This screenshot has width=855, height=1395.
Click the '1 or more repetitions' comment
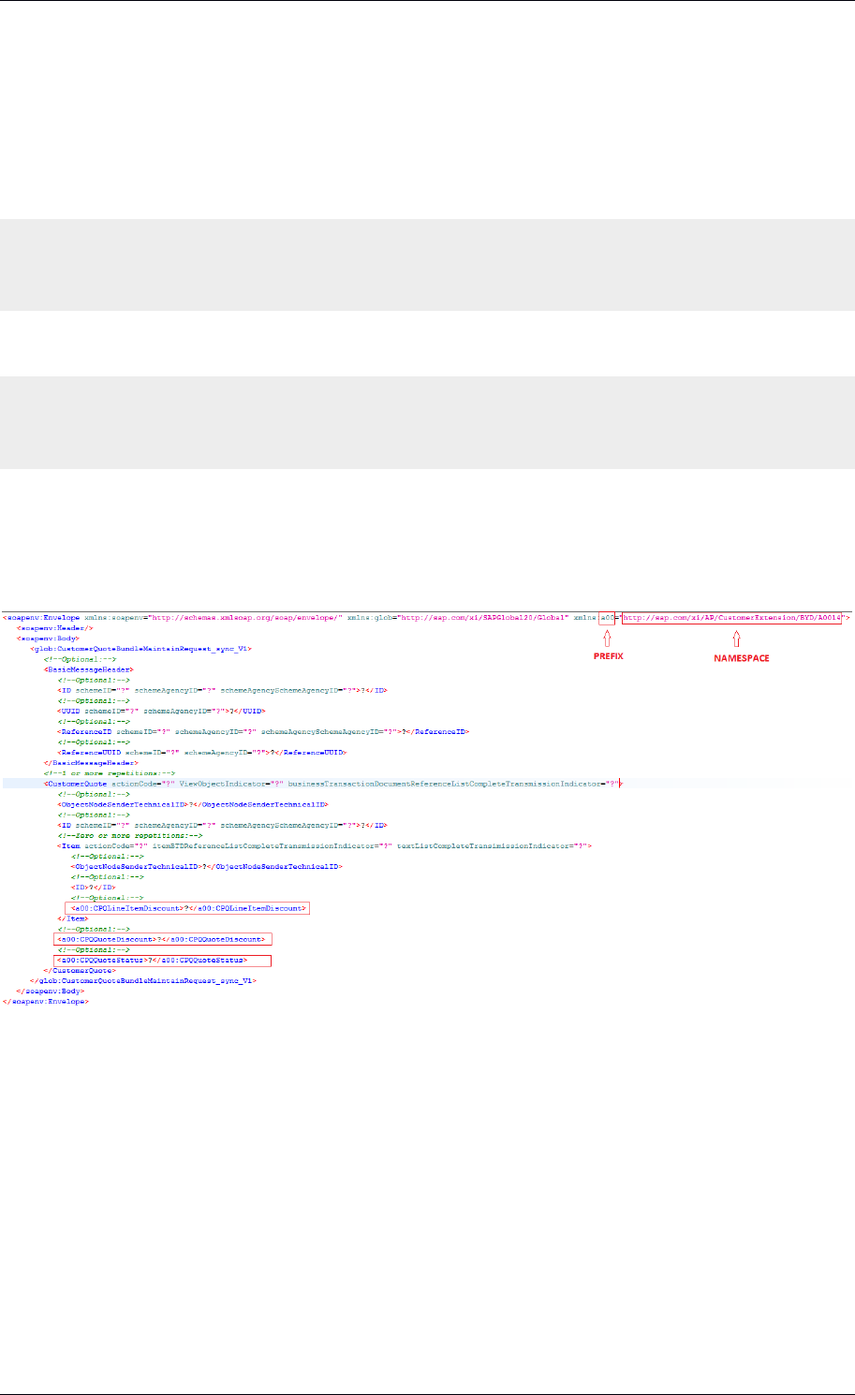[x=109, y=772]
